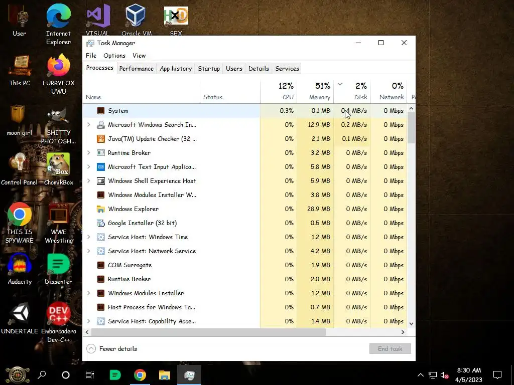Expand Microsoft Windows Search Indexer group
The image size is (514, 385).
pos(88,125)
